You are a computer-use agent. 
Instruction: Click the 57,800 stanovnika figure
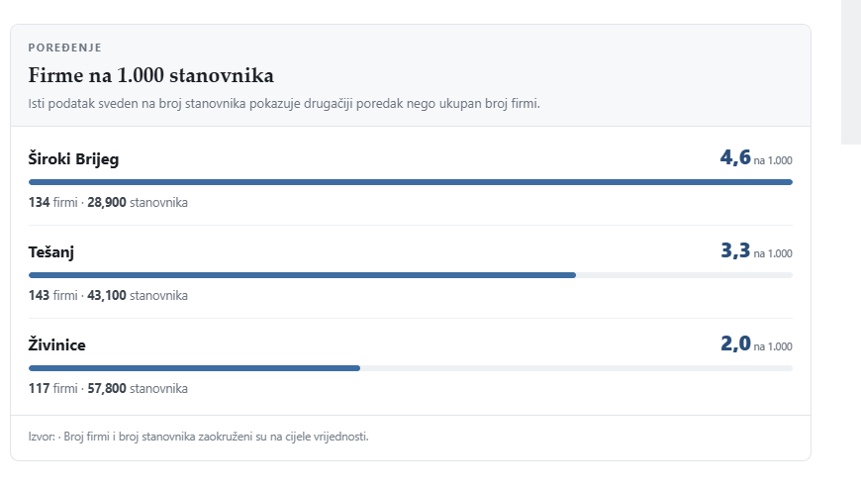click(x=138, y=388)
